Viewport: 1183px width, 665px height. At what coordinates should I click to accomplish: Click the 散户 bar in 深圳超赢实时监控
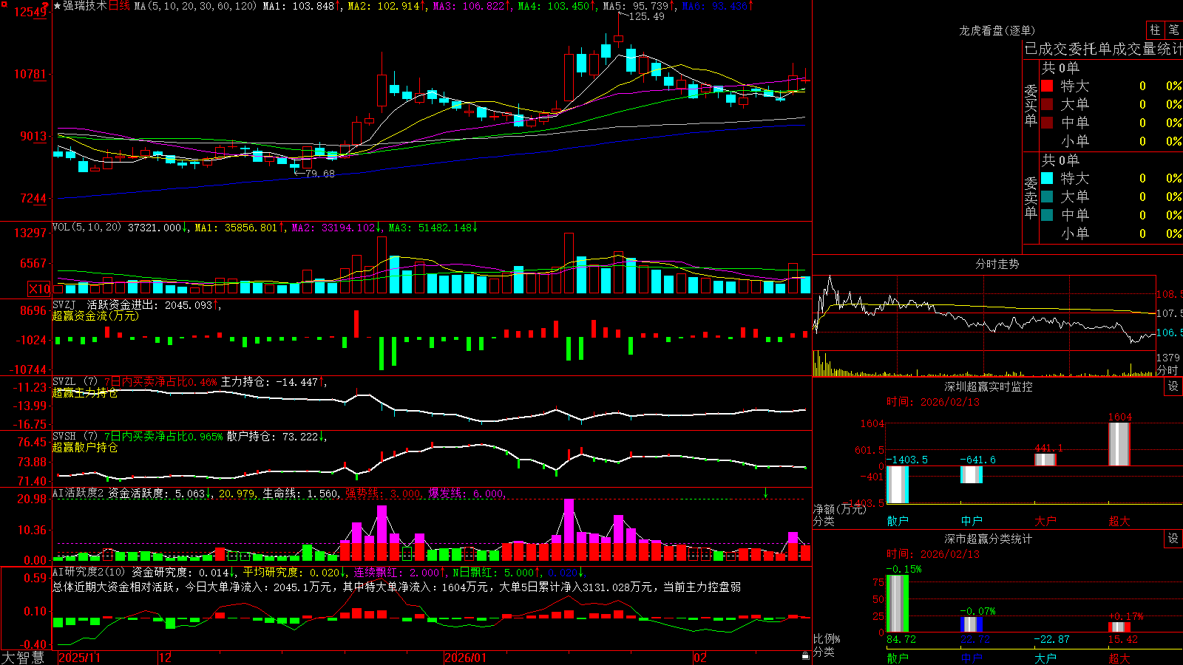click(x=898, y=485)
